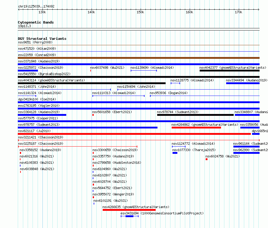Click the nsv4264862 gnomAD variant label
The width and height of the screenshot is (268, 228).
coord(205,125)
